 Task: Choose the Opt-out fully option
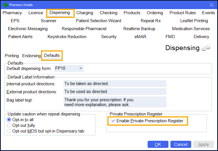(x=9, y=125)
